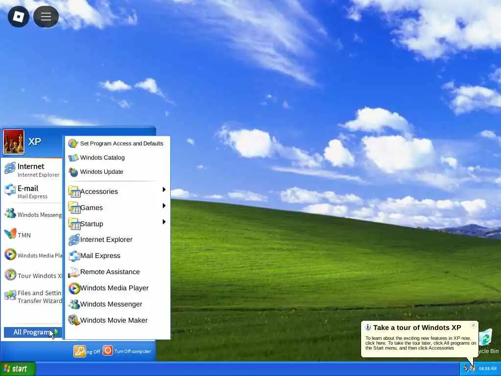
Task: Choose Remote Assistance in the programs list
Action: point(117,272)
